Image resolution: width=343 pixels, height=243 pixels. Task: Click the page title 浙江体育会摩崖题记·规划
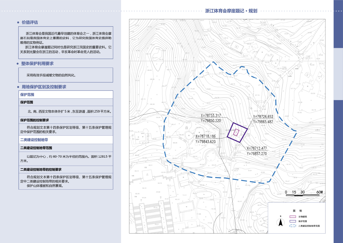tap(231, 11)
